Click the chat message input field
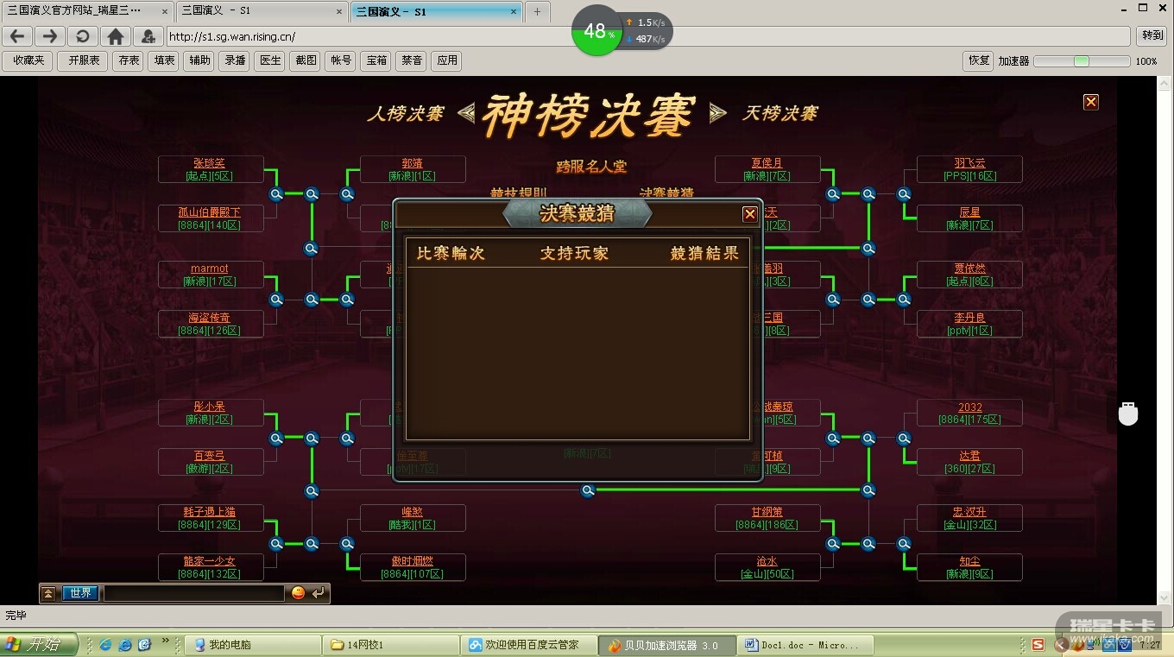The image size is (1174, 657). [x=194, y=593]
